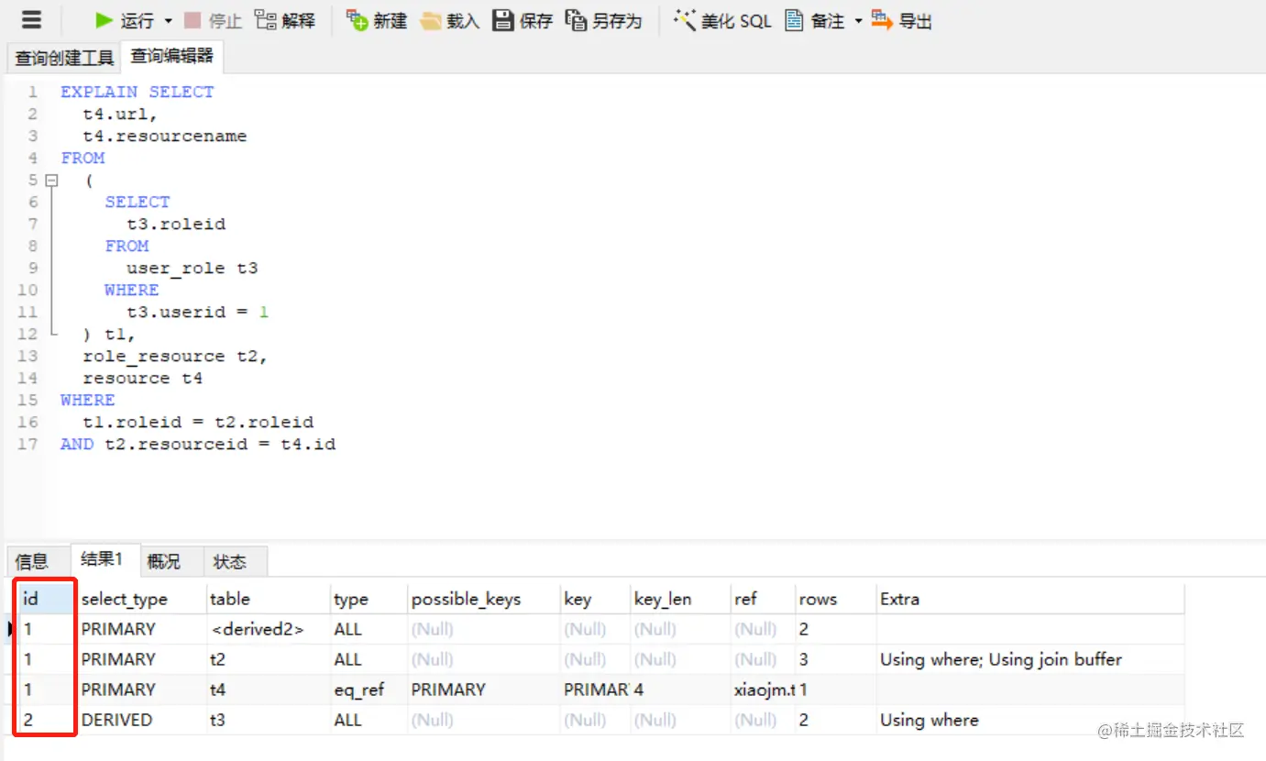
Task: Select the t4 table cell
Action: 268,689
